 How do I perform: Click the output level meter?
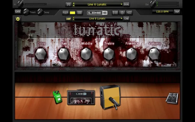168,4
